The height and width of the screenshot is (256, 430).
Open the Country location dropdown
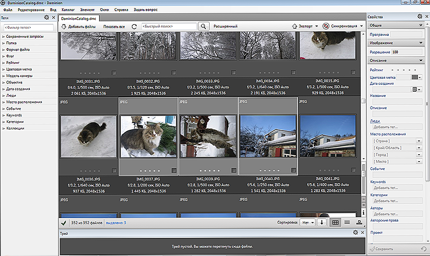coord(419,140)
